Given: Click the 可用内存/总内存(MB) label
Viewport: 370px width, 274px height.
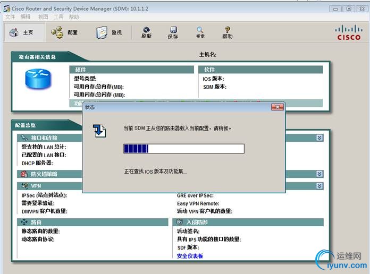Looking at the screenshot, I should pos(99,87).
